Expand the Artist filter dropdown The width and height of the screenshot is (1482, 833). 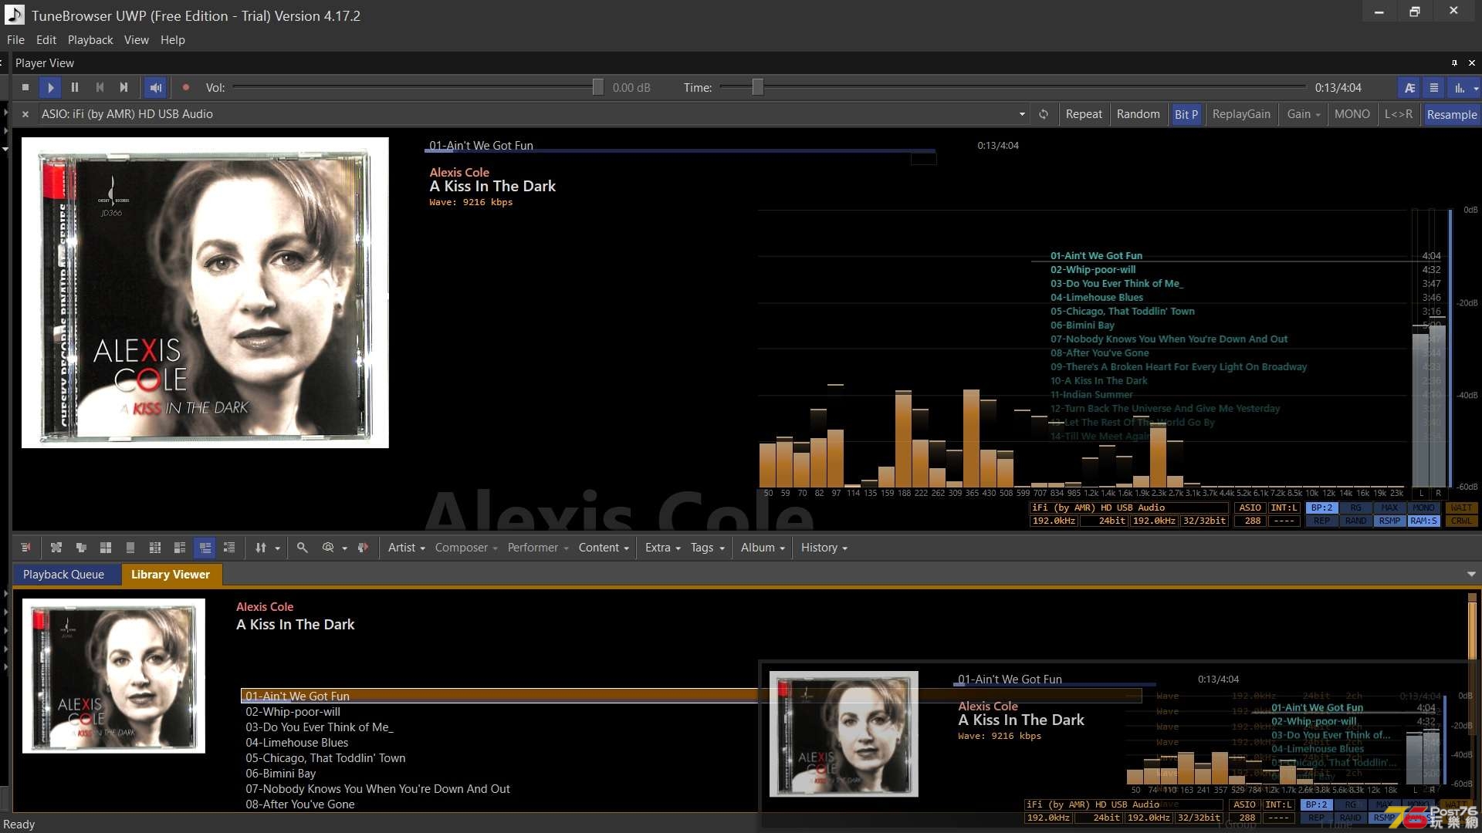tap(406, 548)
